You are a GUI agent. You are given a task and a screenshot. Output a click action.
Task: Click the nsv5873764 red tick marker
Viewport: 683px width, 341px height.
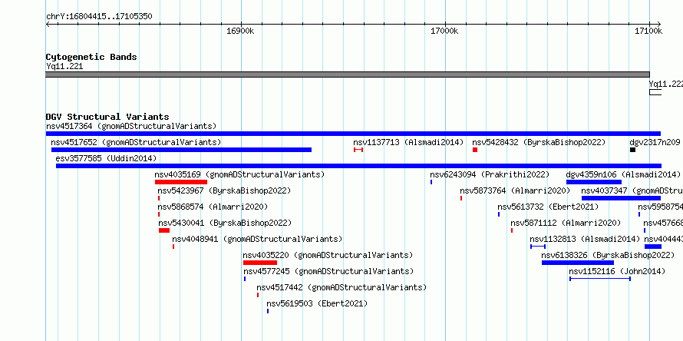pos(461,198)
